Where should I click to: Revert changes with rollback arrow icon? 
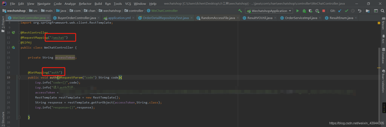click(359, 11)
